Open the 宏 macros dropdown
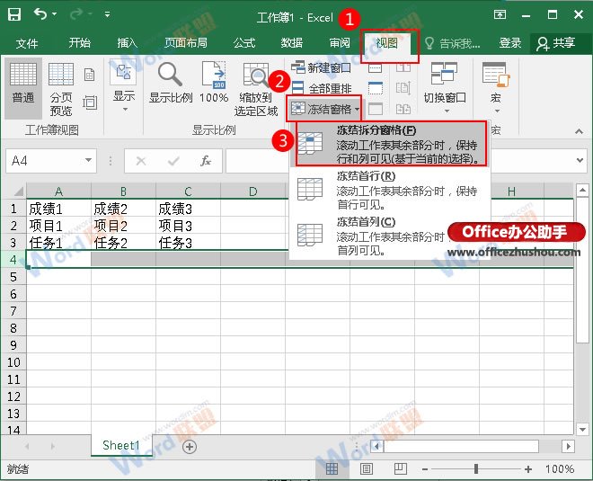593x481 pixels. pyautogui.click(x=496, y=87)
